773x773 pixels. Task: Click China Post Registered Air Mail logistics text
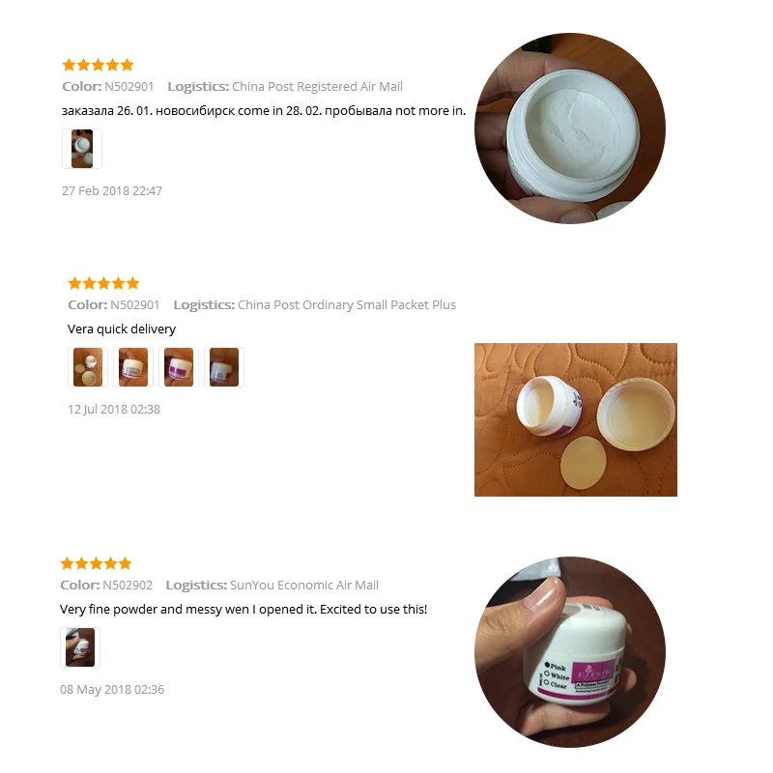pos(317,86)
